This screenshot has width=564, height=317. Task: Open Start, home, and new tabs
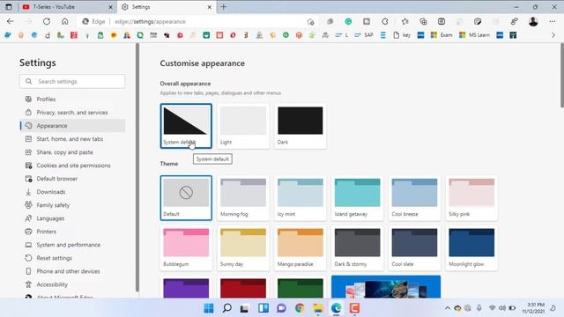(72, 139)
